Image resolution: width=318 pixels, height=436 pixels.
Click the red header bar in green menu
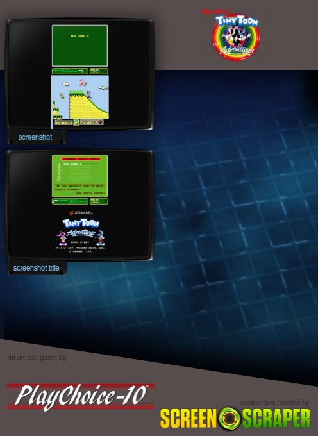pos(81,159)
